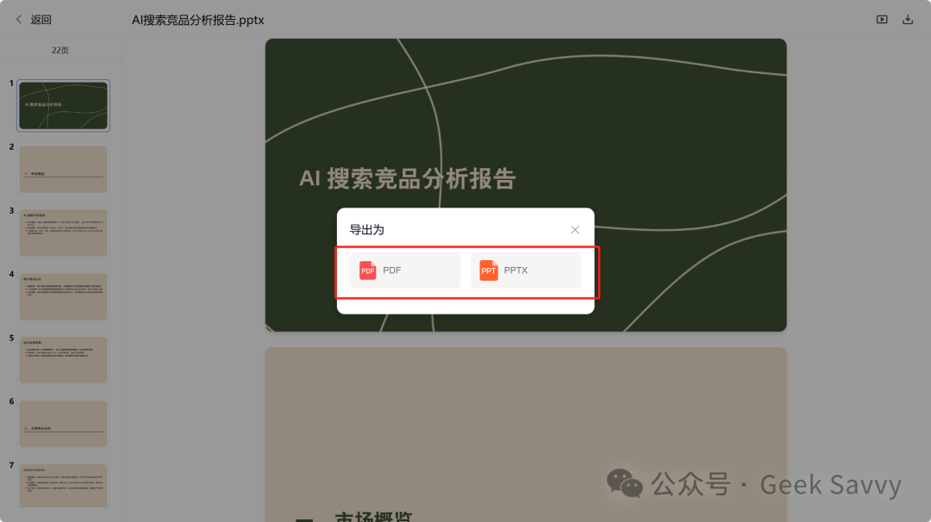Screen dimensions: 931x522
Task: Click the 导出为 dialog title
Action: click(366, 230)
